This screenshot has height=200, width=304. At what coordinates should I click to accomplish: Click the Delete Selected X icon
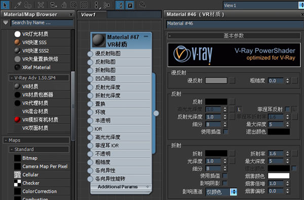click(x=41, y=5)
